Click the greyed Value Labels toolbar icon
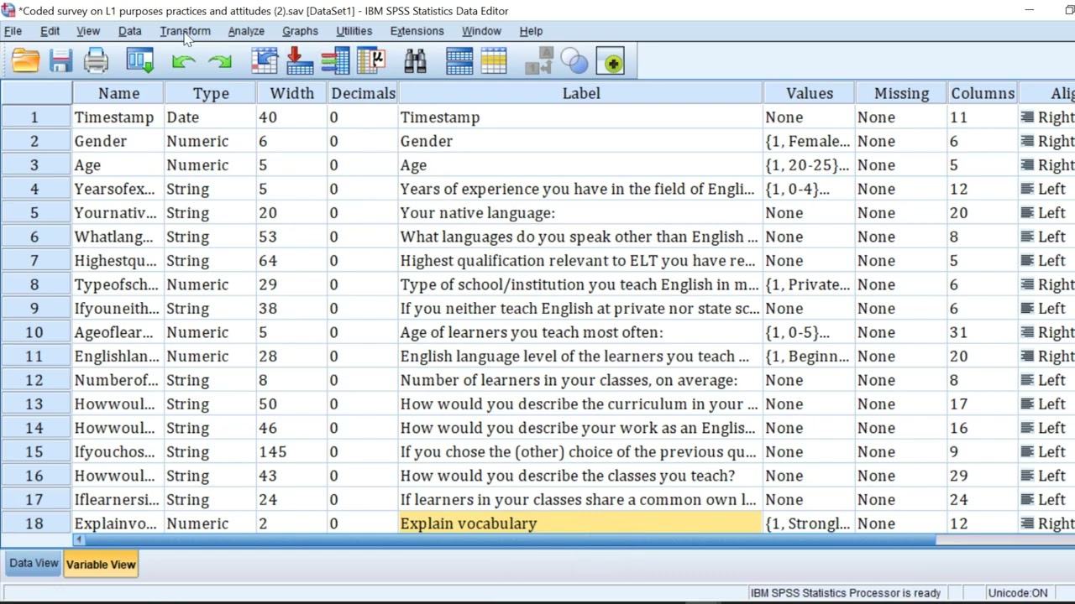This screenshot has width=1075, height=604. pyautogui.click(x=538, y=61)
